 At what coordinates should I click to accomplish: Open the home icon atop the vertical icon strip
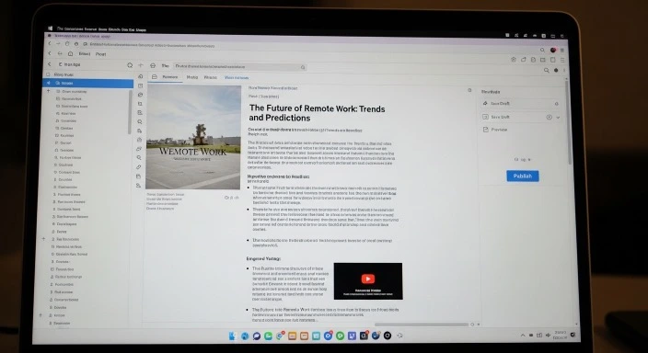click(140, 76)
